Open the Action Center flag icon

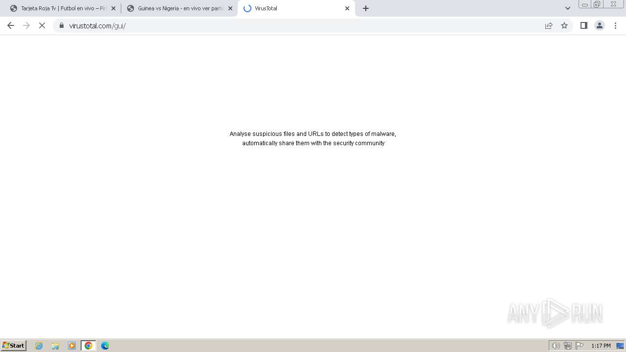pos(580,346)
